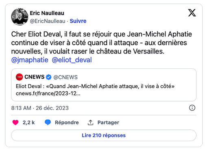Click the X logo icon
The height and width of the screenshot is (150, 208).
tap(192, 13)
